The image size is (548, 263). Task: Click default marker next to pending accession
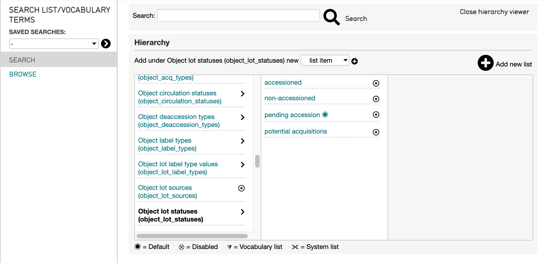[325, 115]
